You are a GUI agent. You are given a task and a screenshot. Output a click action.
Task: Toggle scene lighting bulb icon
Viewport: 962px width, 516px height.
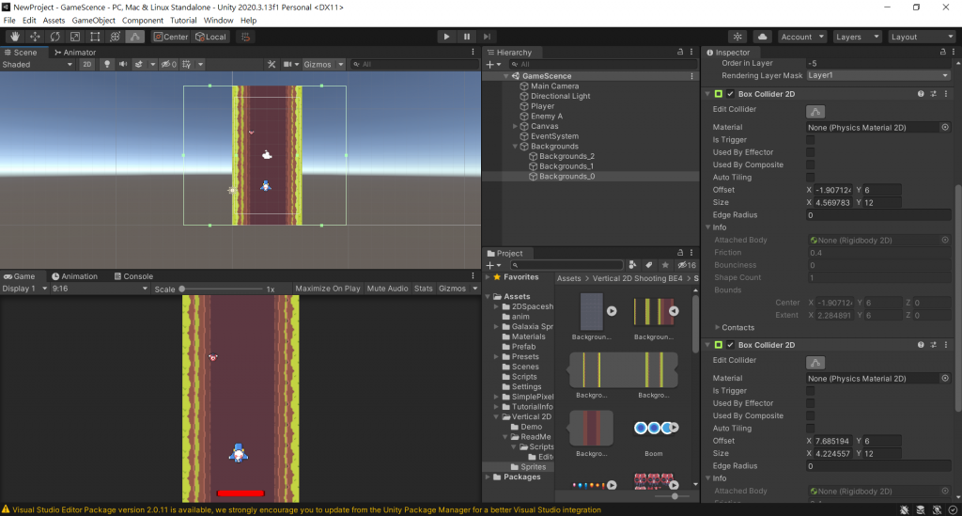point(107,65)
